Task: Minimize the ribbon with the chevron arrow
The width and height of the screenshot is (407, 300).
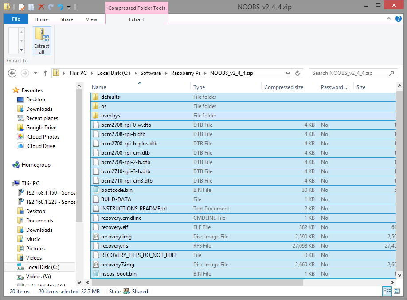Action: (388, 19)
